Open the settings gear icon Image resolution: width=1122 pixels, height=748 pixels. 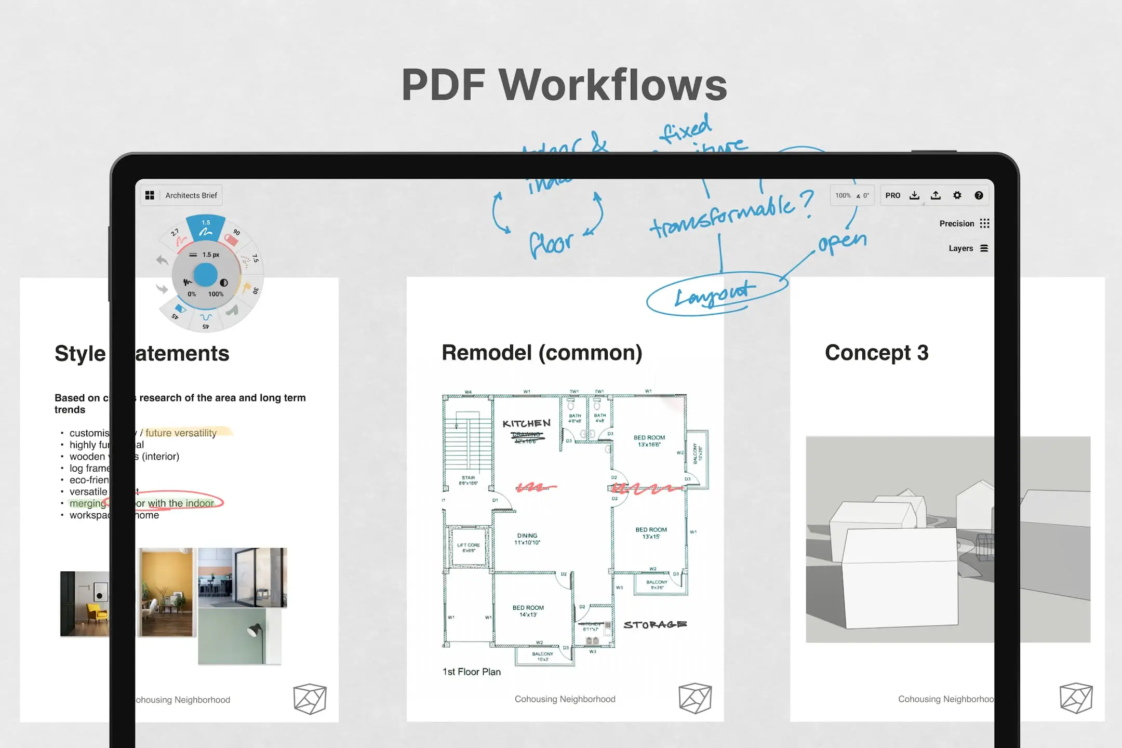pos(957,194)
